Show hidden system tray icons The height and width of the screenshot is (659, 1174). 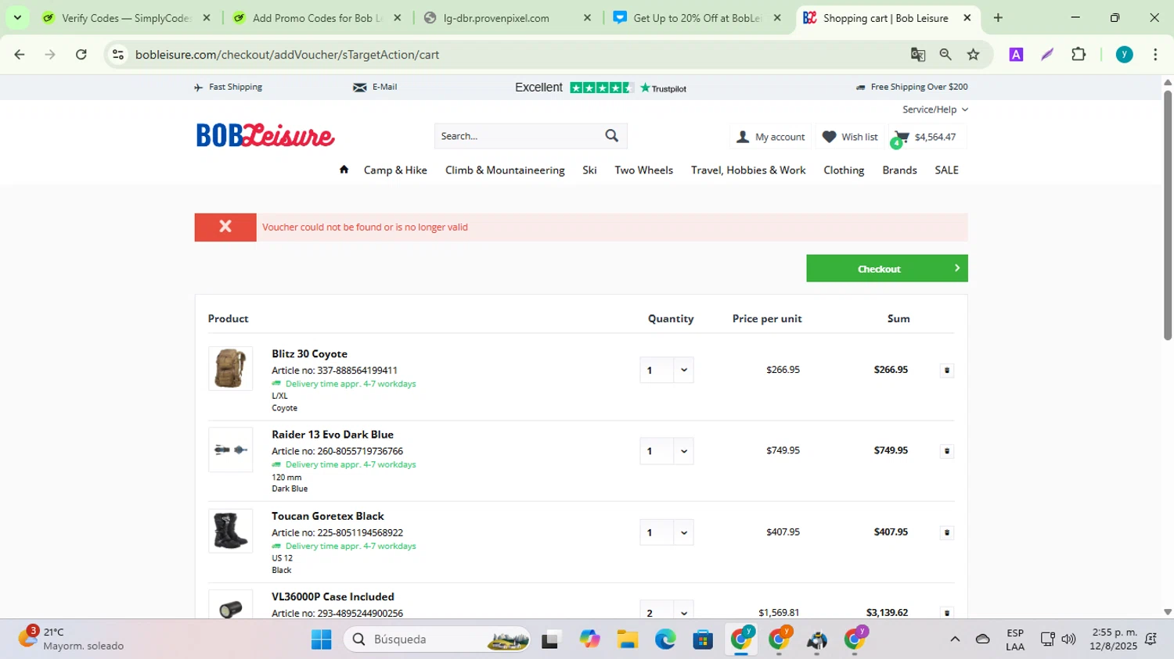955,639
